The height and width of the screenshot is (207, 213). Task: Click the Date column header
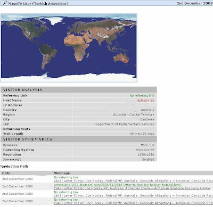[x=6, y=173]
